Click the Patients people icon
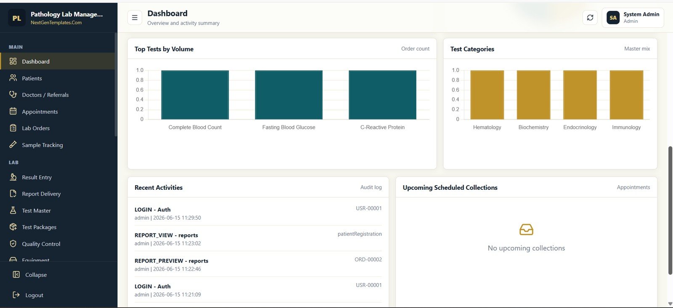 click(13, 78)
